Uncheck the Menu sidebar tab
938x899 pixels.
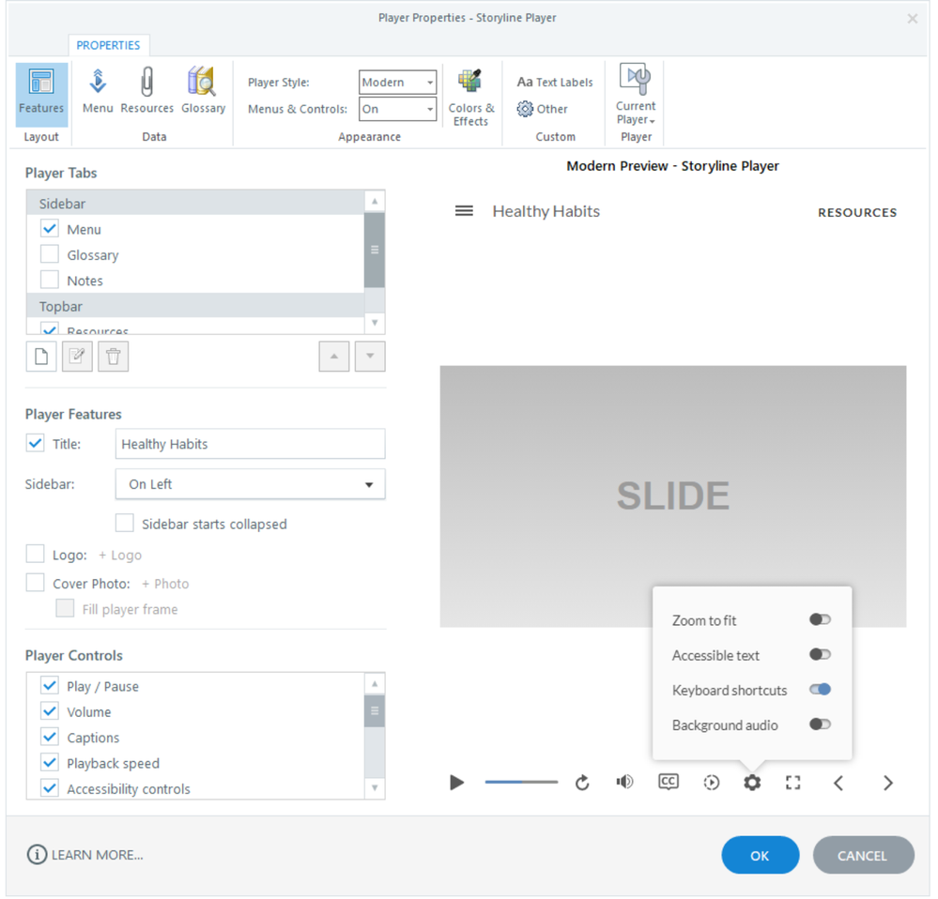click(x=50, y=228)
